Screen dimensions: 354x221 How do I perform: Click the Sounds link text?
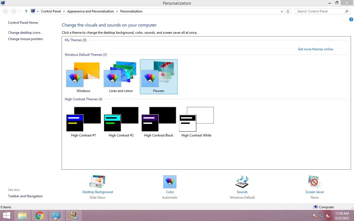tap(242, 192)
